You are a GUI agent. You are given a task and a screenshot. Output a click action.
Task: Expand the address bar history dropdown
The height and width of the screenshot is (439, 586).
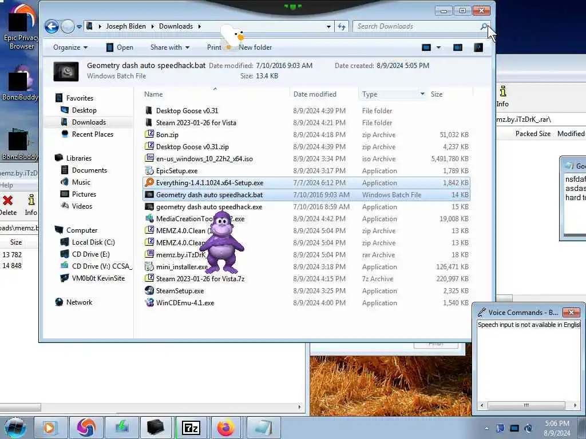coord(328,26)
